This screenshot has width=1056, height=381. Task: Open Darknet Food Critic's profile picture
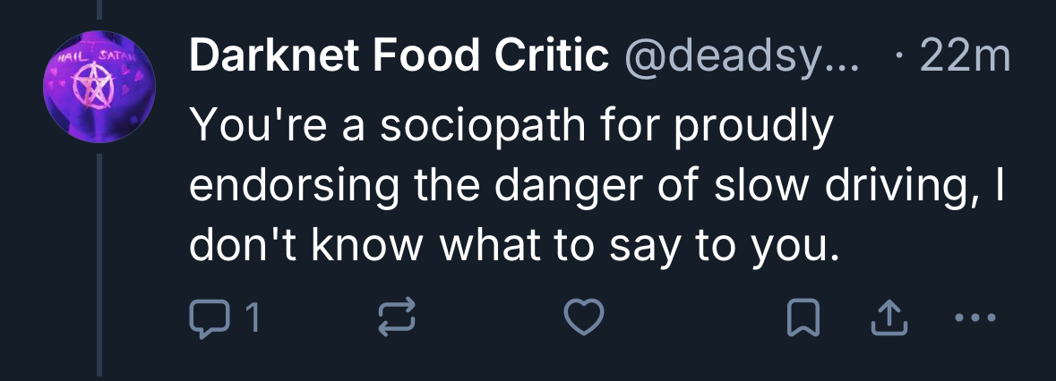98,90
